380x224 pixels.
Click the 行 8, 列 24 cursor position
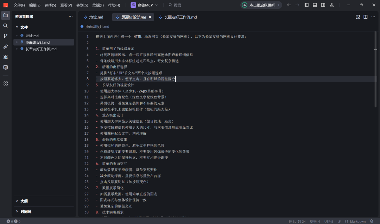[297, 221]
